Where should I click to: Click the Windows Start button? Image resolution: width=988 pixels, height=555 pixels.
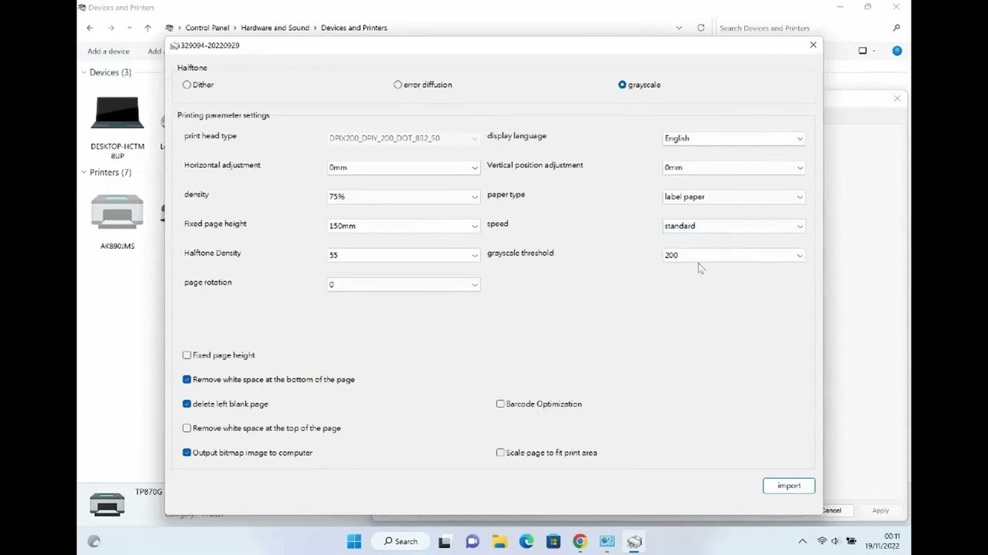pos(354,541)
